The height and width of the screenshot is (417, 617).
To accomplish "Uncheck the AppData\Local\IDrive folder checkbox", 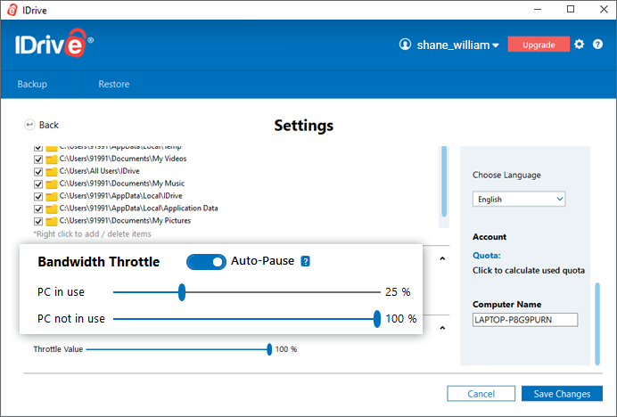I will (x=38, y=196).
